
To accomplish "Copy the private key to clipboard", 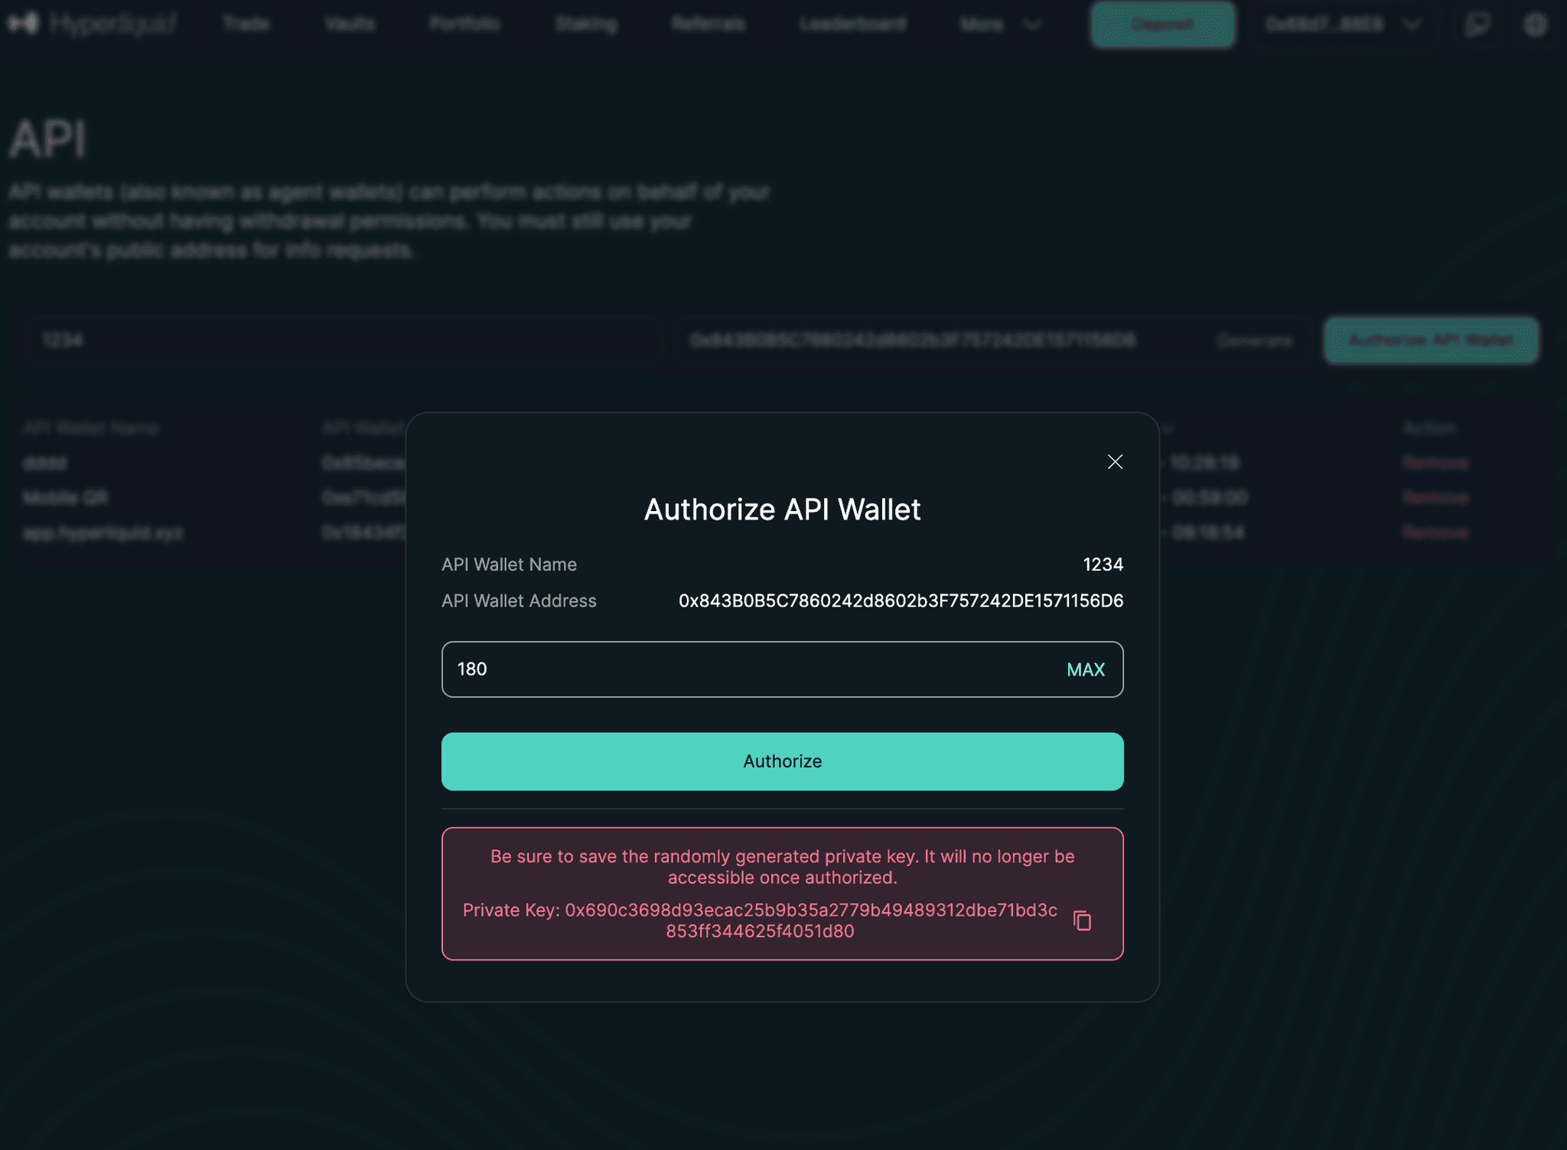I will pyautogui.click(x=1082, y=920).
